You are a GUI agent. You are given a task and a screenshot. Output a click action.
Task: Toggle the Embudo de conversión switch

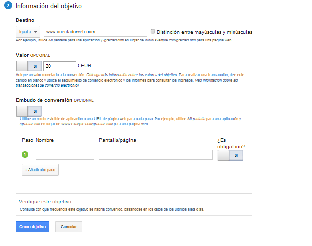[x=29, y=111]
